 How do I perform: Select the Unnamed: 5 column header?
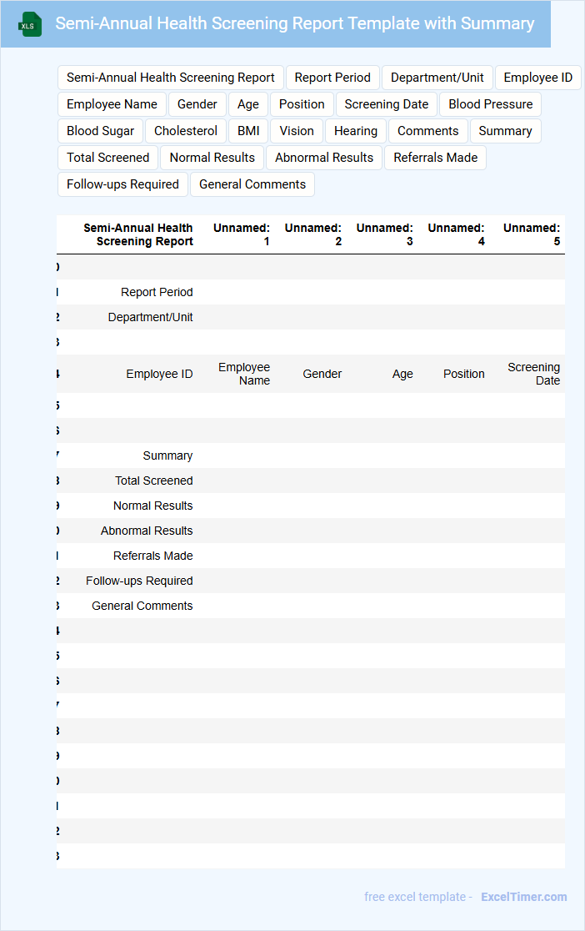click(532, 234)
